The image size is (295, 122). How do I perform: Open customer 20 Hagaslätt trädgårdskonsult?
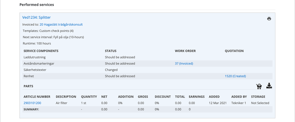61,25
